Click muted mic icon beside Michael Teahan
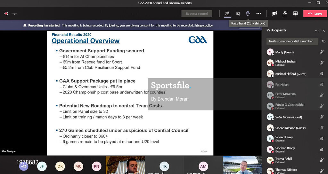The image size is (328, 174). pyautogui.click(x=322, y=63)
